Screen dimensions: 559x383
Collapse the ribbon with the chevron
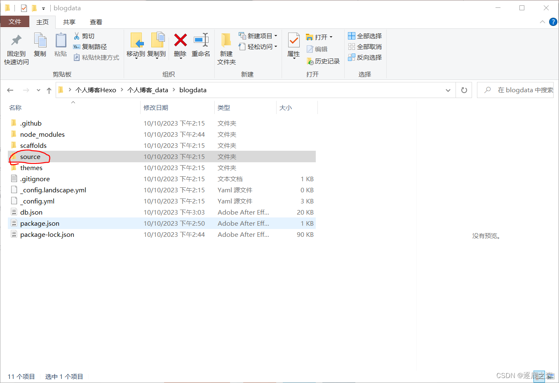542,22
